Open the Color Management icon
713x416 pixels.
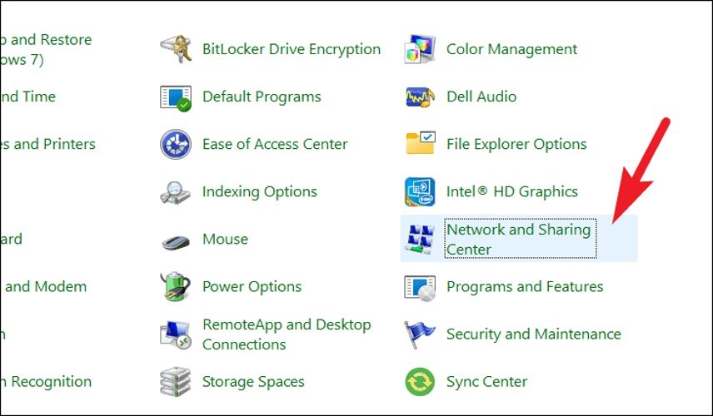420,49
